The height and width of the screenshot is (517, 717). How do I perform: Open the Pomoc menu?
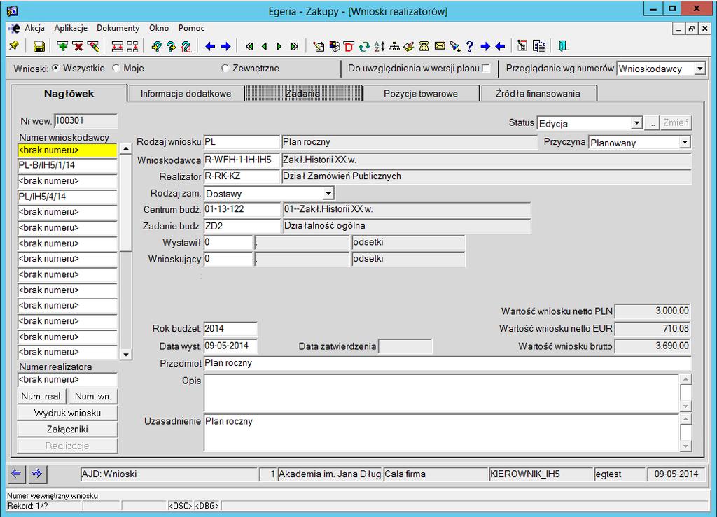pos(191,28)
